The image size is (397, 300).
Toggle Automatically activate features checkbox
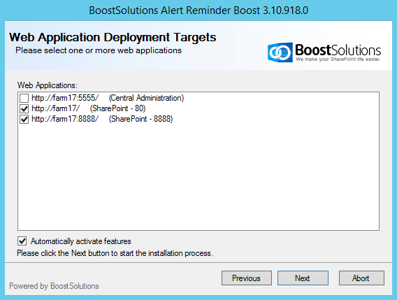pos(22,241)
